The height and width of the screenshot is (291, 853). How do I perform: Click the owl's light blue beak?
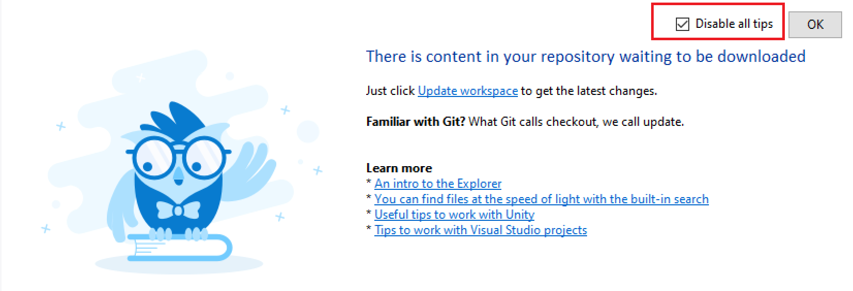point(179,176)
